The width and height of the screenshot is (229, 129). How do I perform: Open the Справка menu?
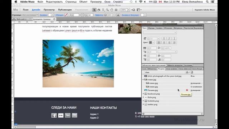(118, 2)
